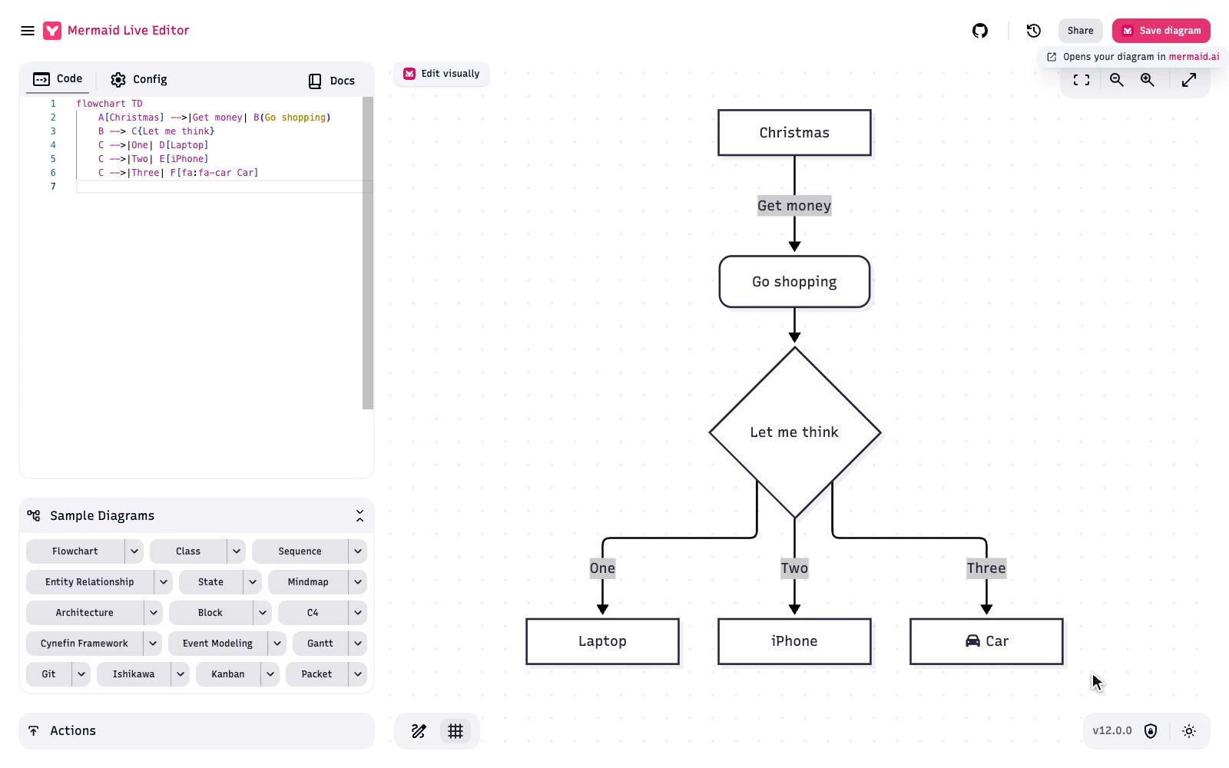Load the Entity Relationship sample

click(90, 582)
